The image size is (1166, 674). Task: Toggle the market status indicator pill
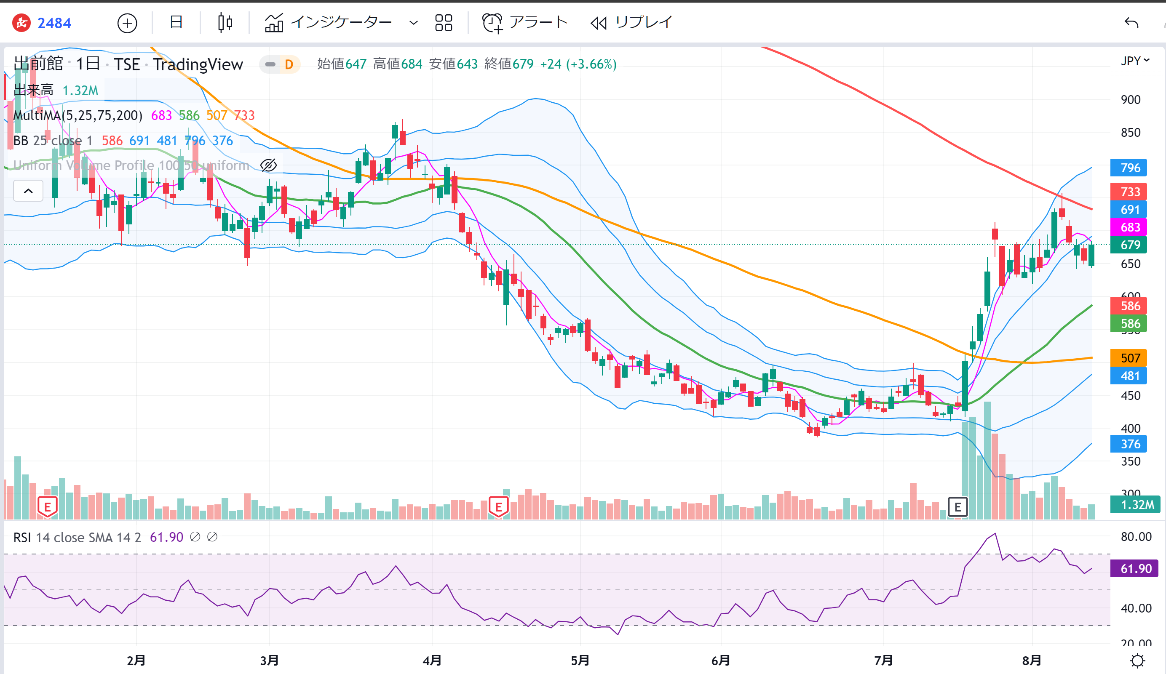(270, 64)
